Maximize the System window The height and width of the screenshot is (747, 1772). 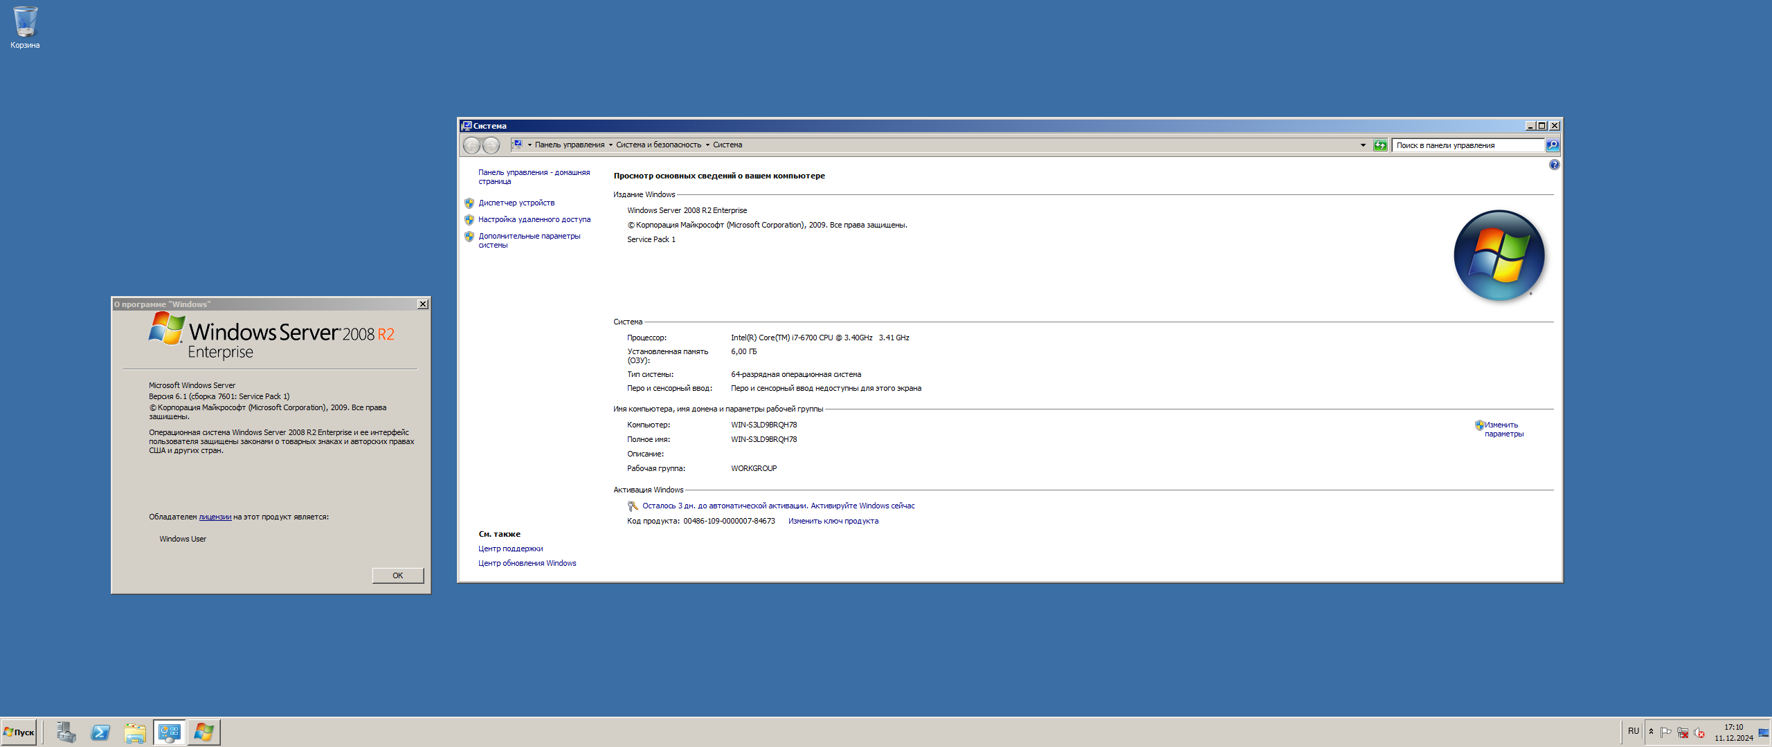point(1542,126)
